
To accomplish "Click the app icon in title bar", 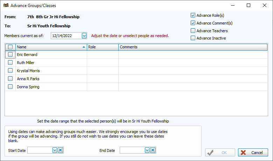I will coord(6,6).
